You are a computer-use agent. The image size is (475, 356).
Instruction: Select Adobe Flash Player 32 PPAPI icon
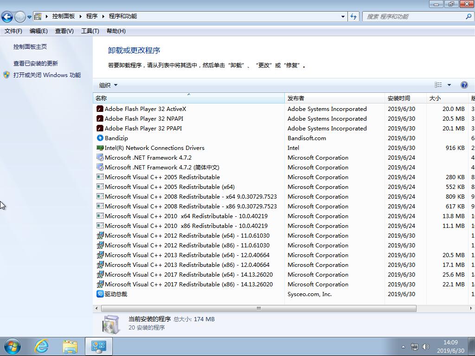tap(100, 128)
